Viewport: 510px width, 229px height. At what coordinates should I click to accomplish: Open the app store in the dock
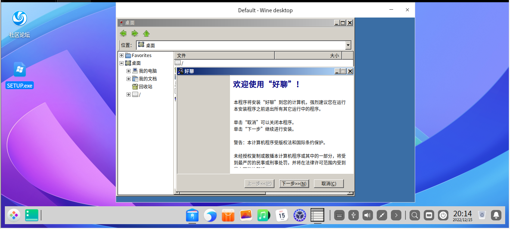tap(228, 216)
